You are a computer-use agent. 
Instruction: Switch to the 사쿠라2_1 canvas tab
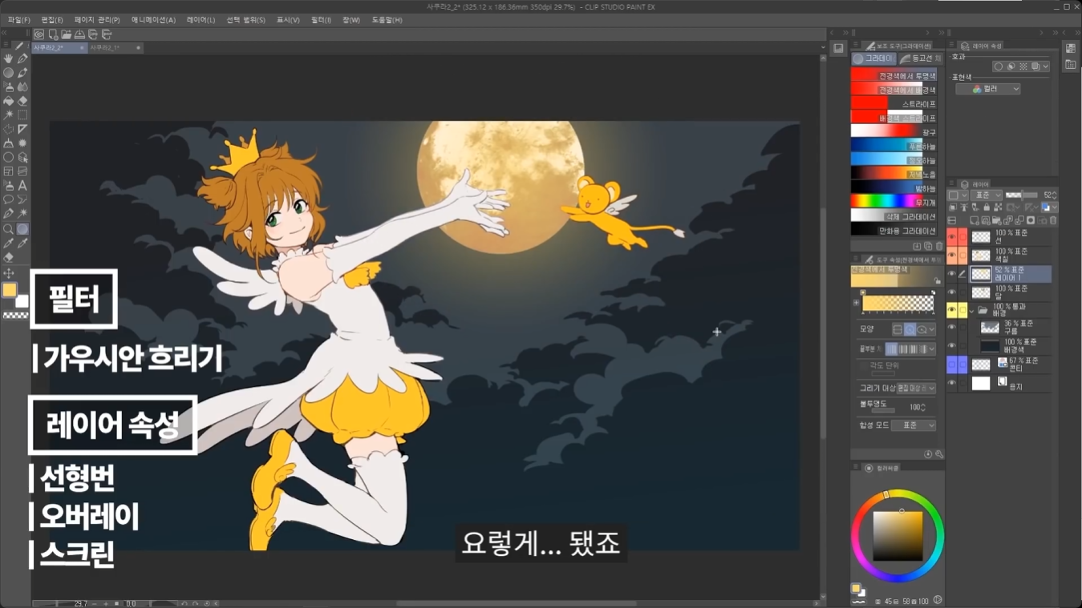tap(115, 48)
